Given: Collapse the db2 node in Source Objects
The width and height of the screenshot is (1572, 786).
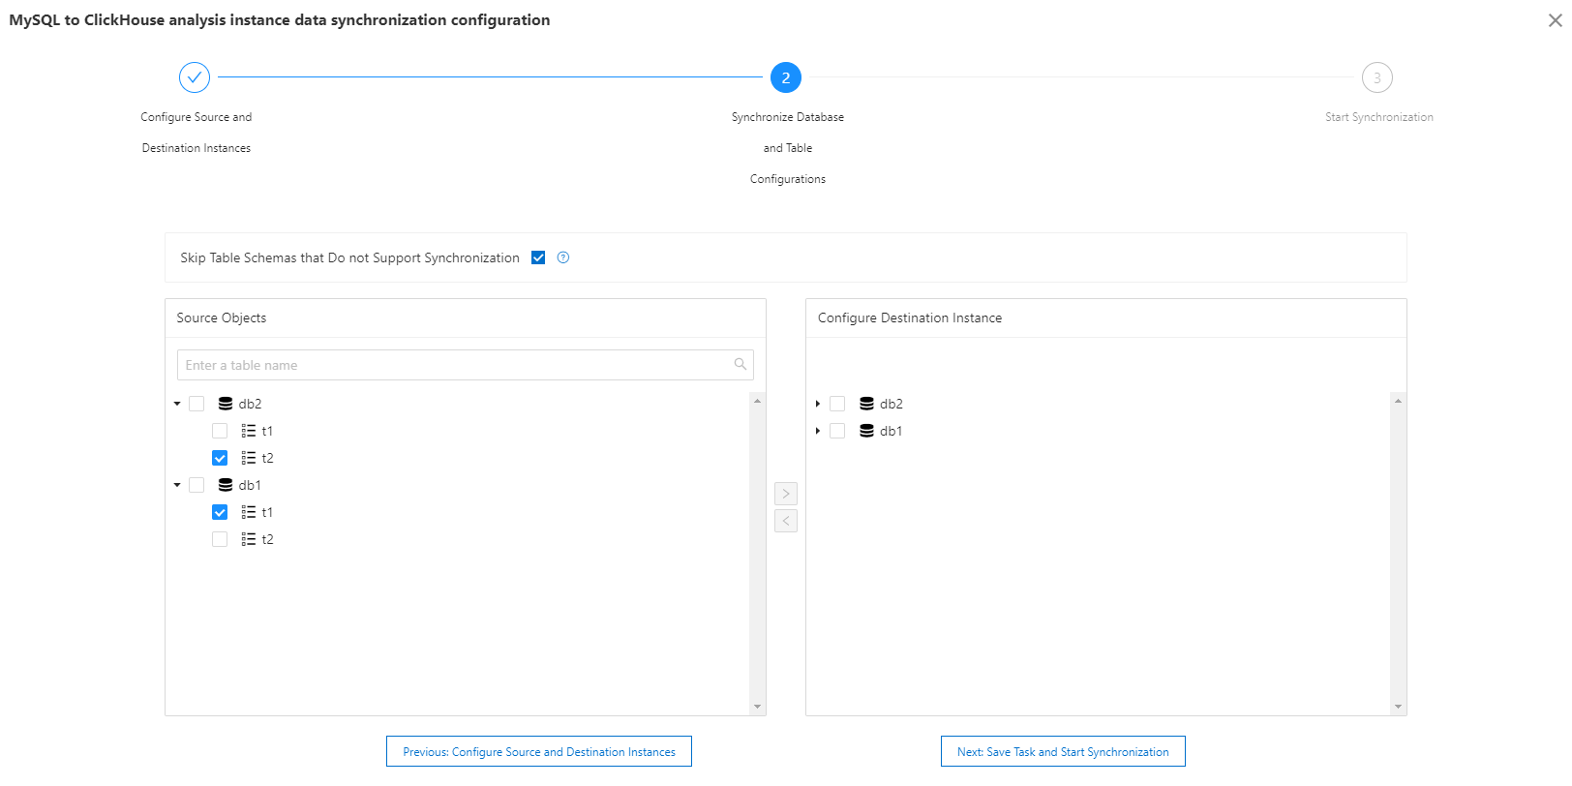Looking at the screenshot, I should (177, 404).
